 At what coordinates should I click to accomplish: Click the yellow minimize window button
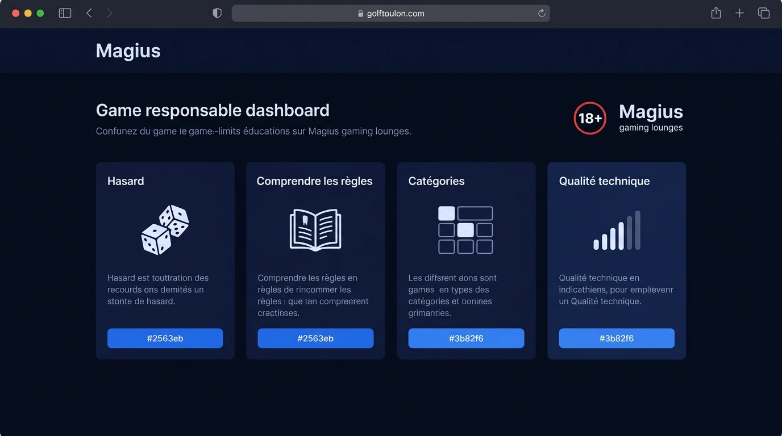[28, 13]
